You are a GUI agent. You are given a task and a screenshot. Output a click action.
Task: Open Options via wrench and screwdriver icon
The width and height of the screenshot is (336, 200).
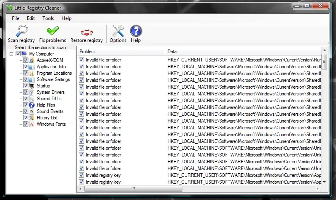click(x=118, y=31)
